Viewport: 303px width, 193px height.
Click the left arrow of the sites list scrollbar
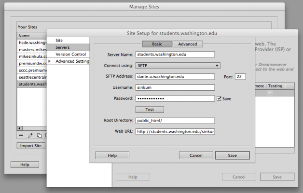point(19,128)
